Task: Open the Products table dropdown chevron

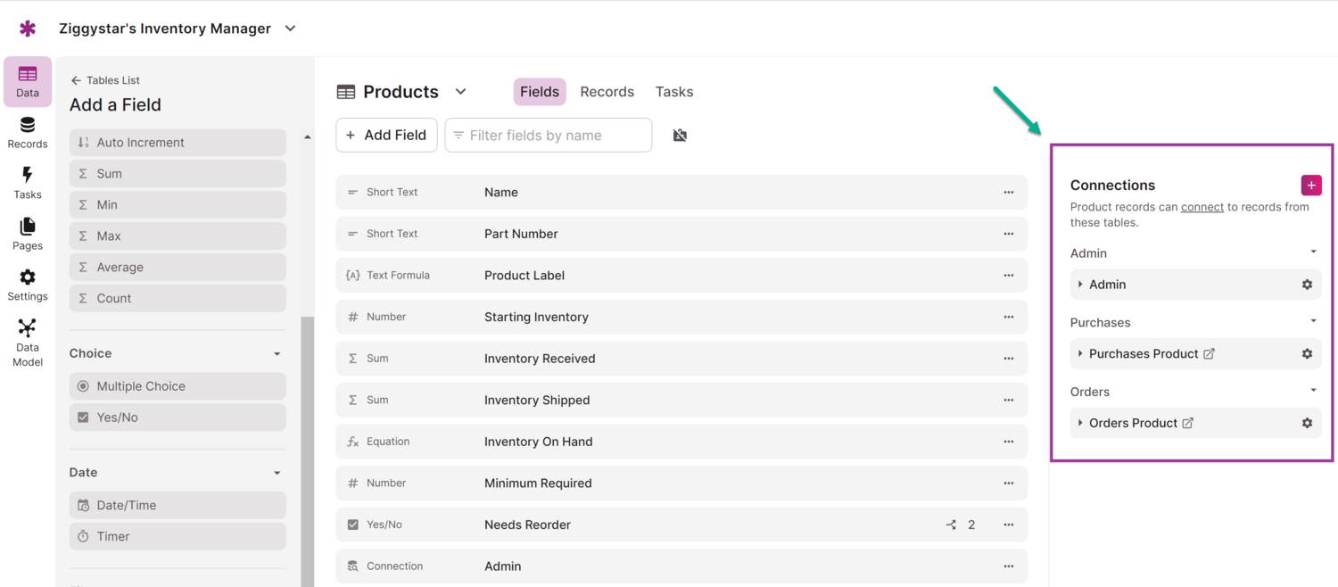Action: 460,92
